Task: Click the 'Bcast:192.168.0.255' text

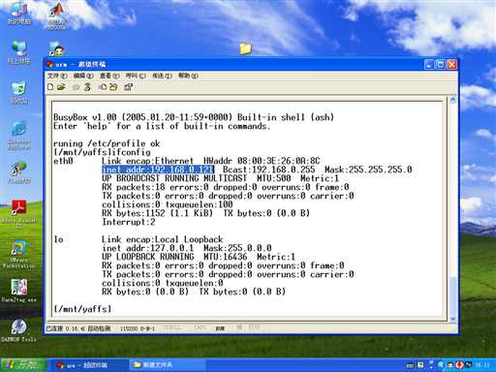Action: coord(268,170)
